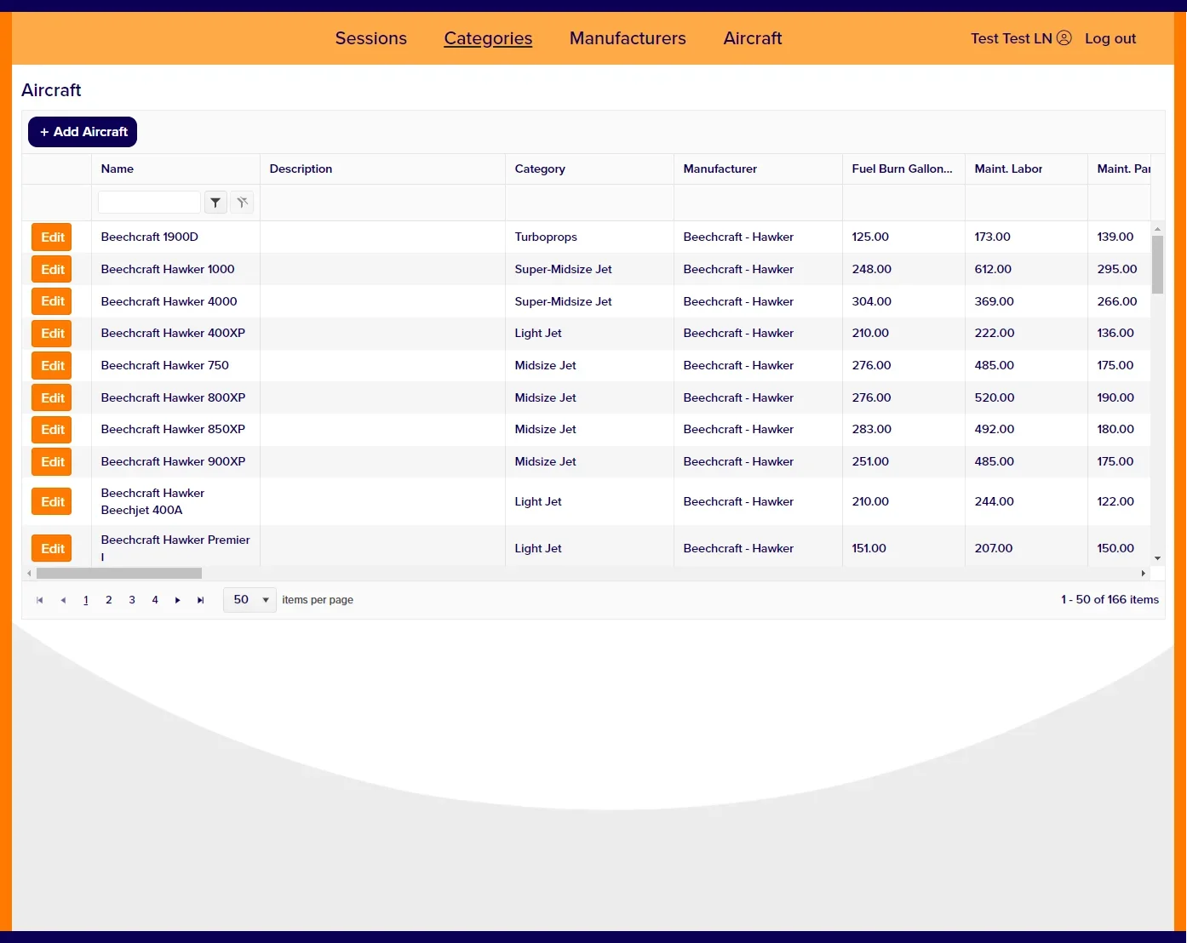Click horizontal scrollbar left arrow
Viewport: 1187px width, 943px height.
30,574
